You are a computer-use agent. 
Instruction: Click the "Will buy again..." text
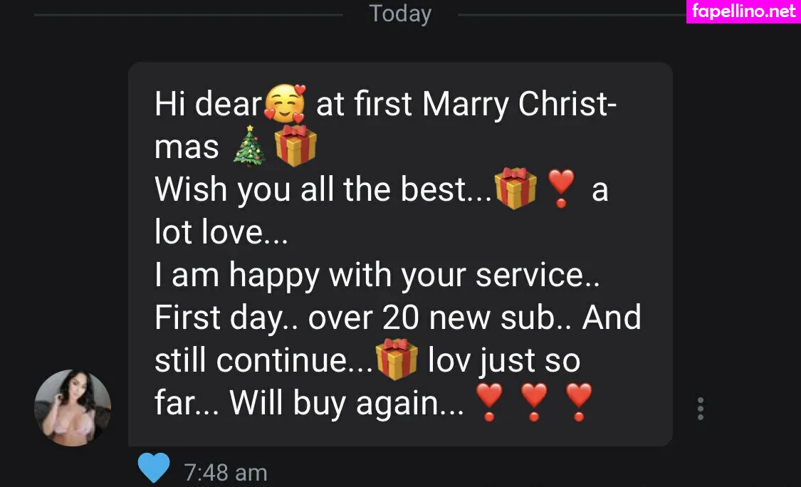tap(346, 404)
